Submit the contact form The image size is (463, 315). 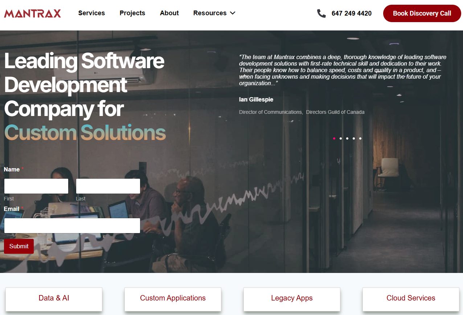(19, 246)
